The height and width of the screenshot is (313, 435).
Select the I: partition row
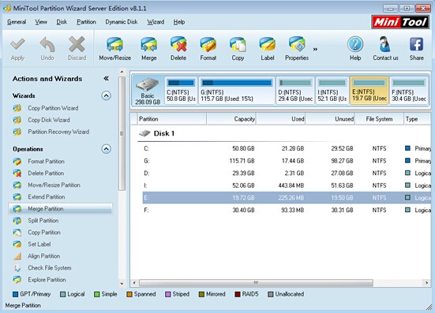287,185
